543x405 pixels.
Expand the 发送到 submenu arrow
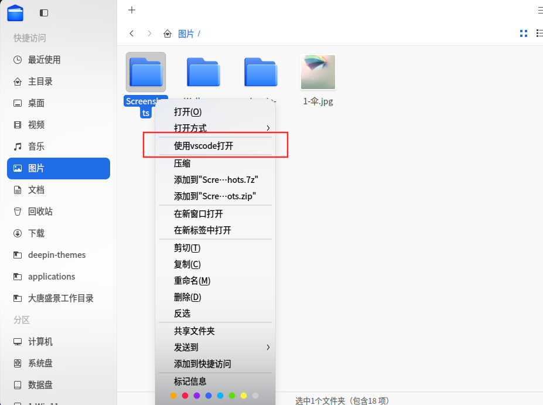(268, 347)
